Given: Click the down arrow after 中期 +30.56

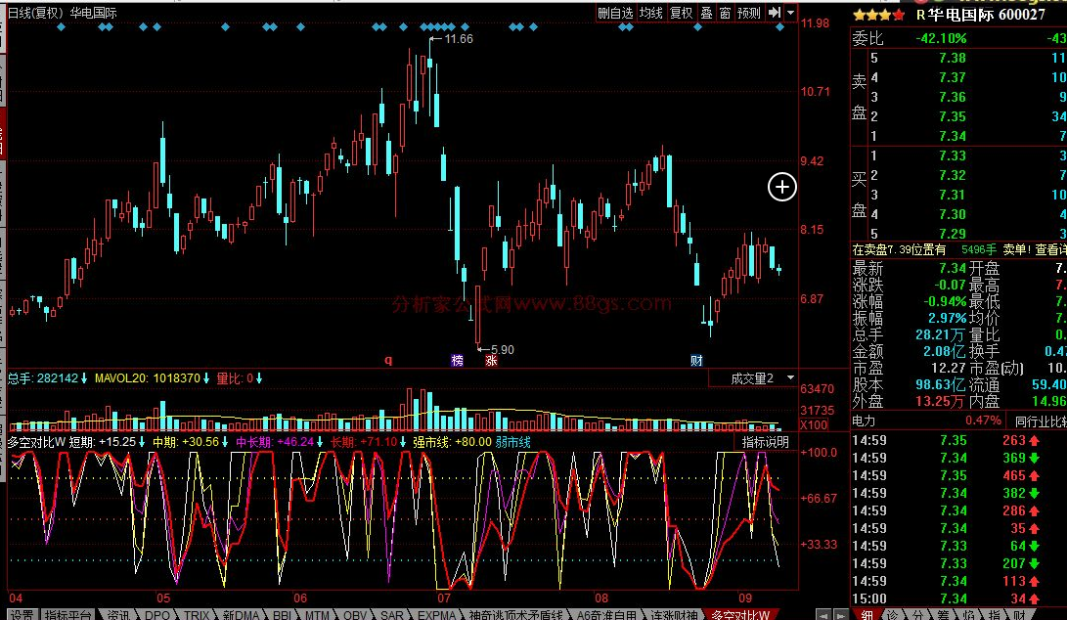Looking at the screenshot, I should pos(225,442).
